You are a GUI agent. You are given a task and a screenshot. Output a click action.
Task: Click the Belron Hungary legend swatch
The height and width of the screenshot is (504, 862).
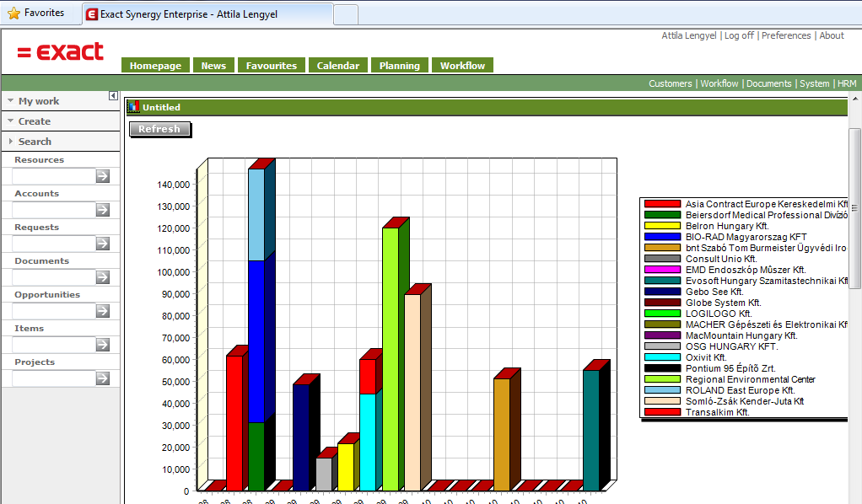662,226
